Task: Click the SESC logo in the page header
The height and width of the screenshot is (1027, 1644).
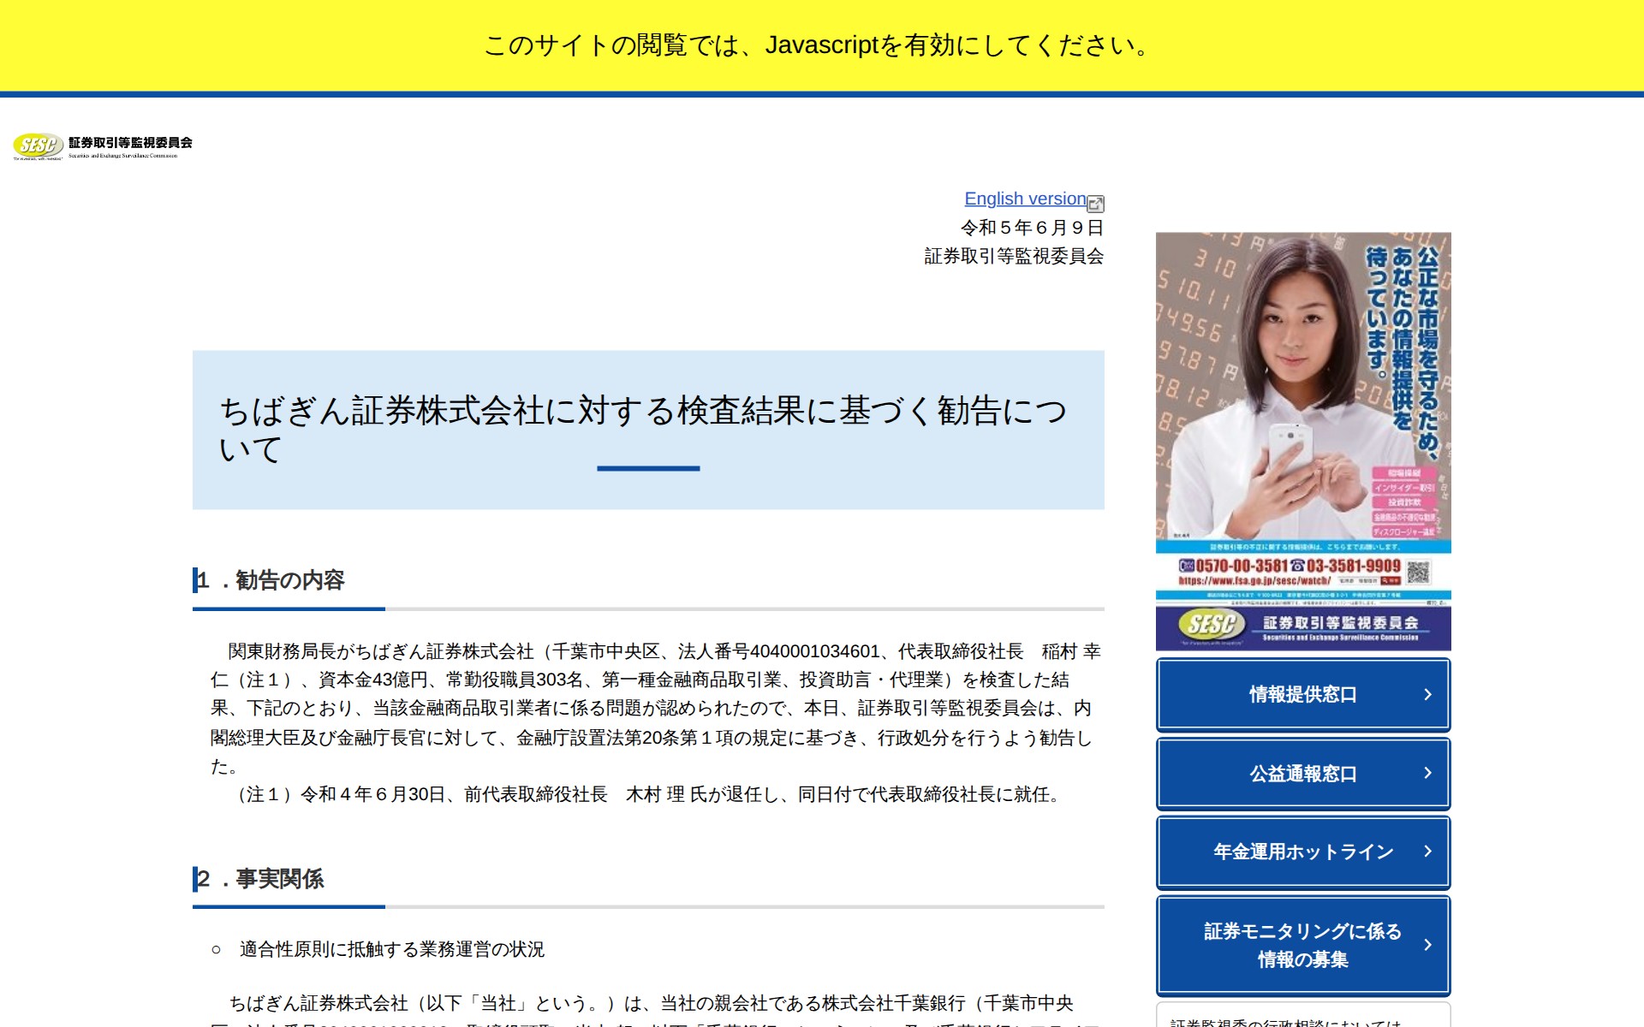Action: click(102, 146)
